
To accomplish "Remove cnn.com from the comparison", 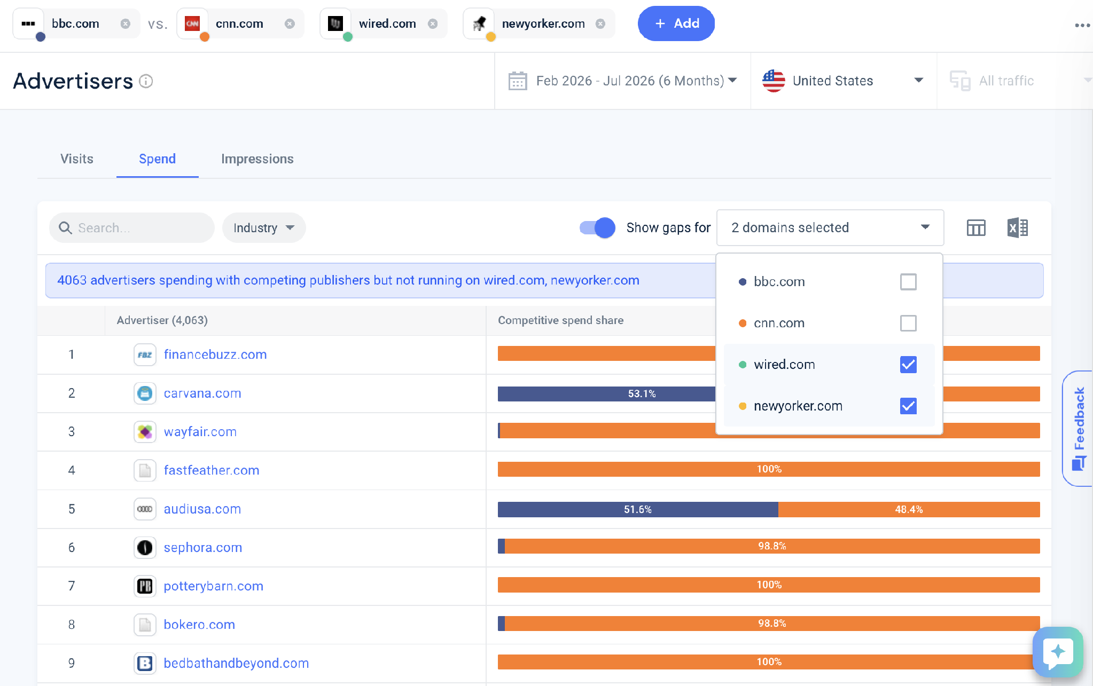I will click(290, 23).
